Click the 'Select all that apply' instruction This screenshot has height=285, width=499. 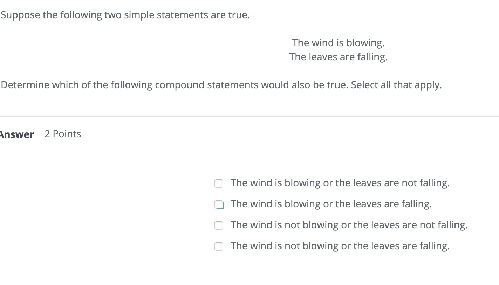(x=396, y=85)
